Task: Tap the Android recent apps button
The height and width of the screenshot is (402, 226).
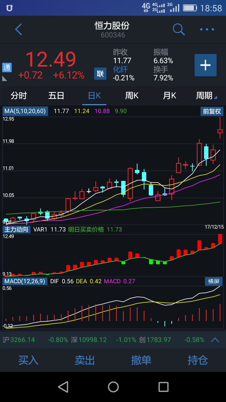Action: [x=163, y=387]
